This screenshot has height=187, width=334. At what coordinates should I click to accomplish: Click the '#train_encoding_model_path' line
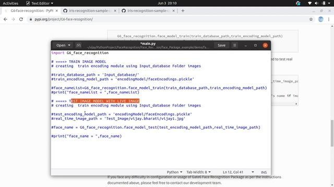click(123, 79)
